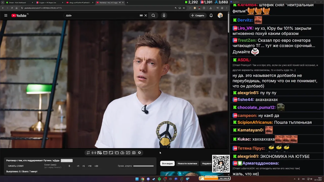Add +10 minutes to the split
Viewport: 324px width, 182px height.
(90, 166)
